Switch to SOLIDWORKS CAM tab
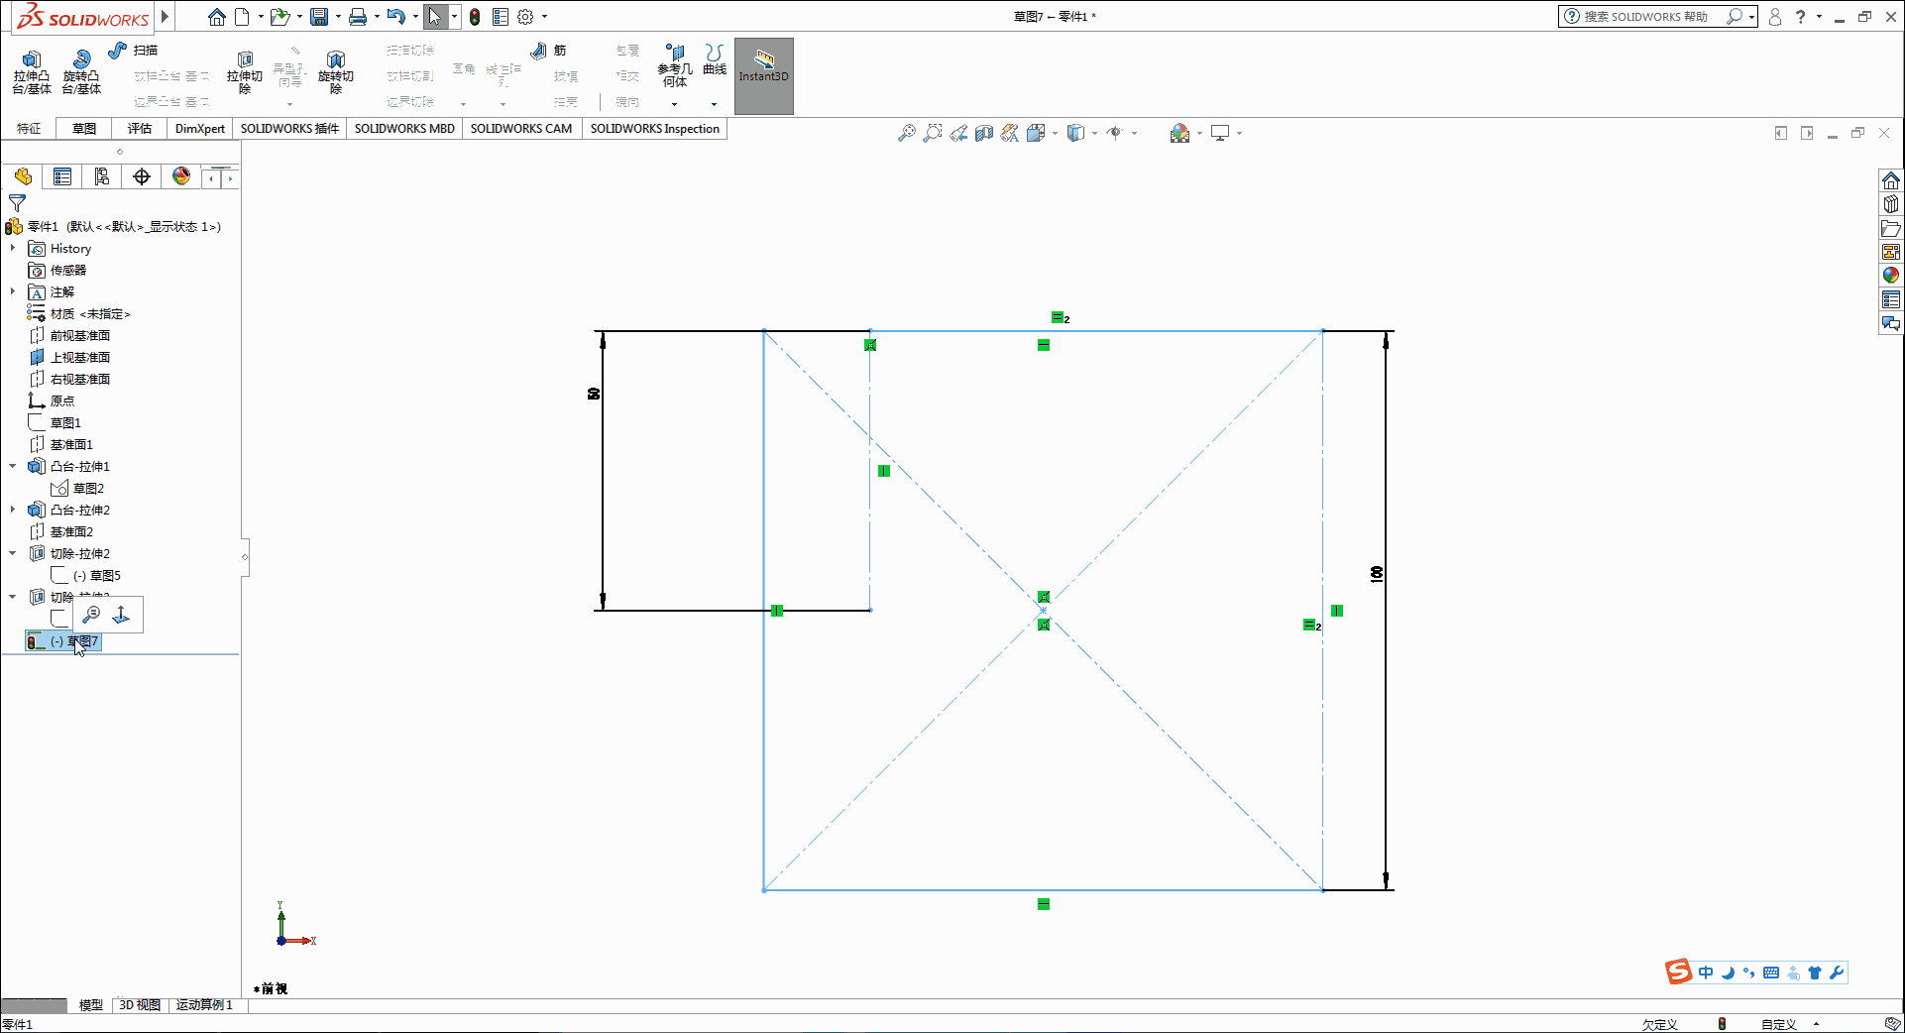 (521, 129)
